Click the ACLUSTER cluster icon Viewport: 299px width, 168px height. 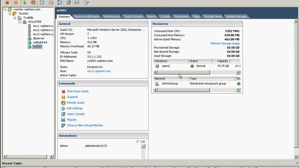click(25, 22)
